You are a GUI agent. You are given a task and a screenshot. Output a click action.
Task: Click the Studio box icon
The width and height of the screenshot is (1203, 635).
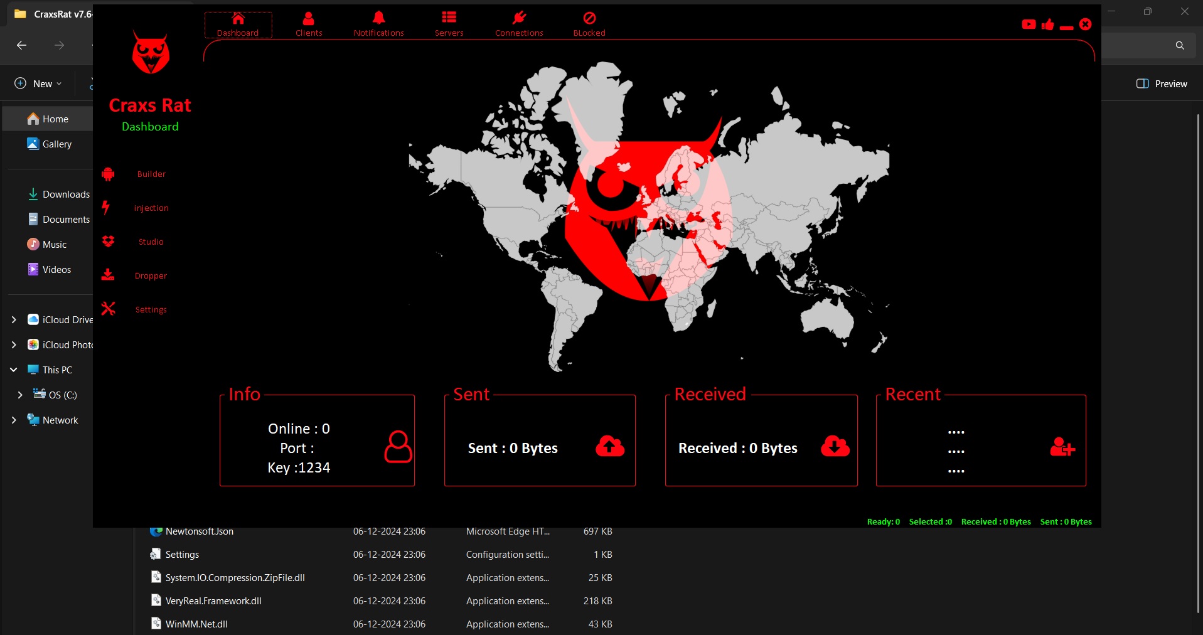point(108,241)
